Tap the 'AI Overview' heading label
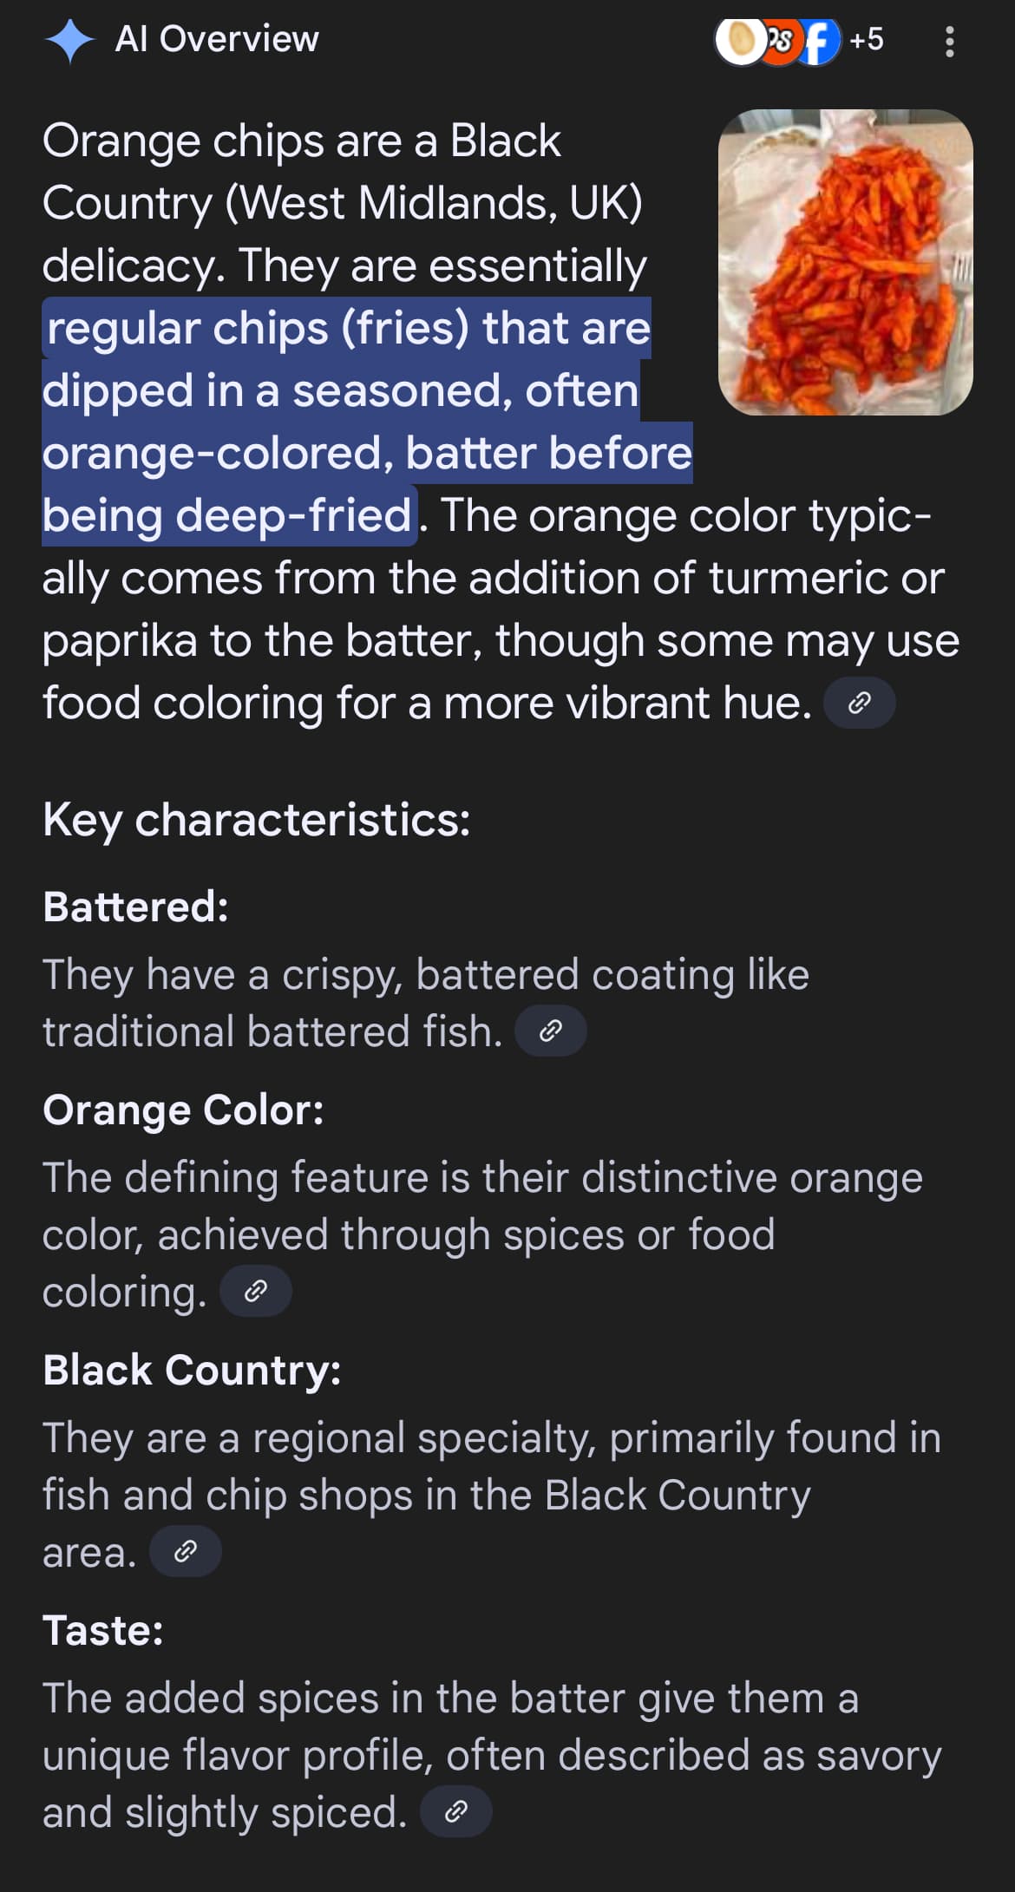Image resolution: width=1015 pixels, height=1892 pixels. 217,40
